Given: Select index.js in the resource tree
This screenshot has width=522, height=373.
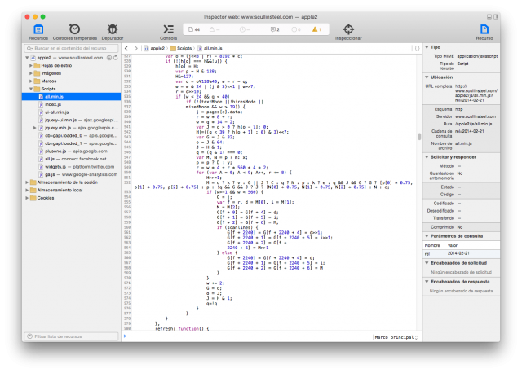Looking at the screenshot, I should 52,104.
